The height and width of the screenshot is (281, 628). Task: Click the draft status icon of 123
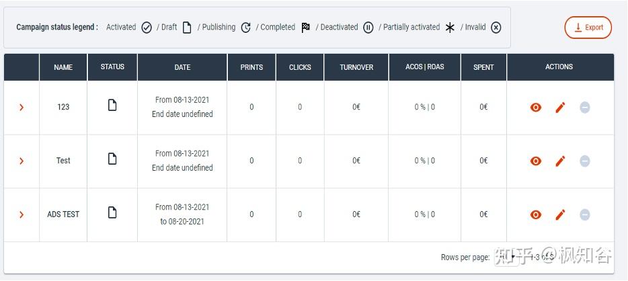[112, 106]
